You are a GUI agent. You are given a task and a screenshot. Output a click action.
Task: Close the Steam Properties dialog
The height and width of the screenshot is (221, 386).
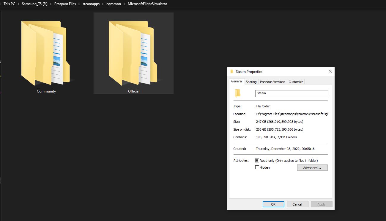point(330,71)
